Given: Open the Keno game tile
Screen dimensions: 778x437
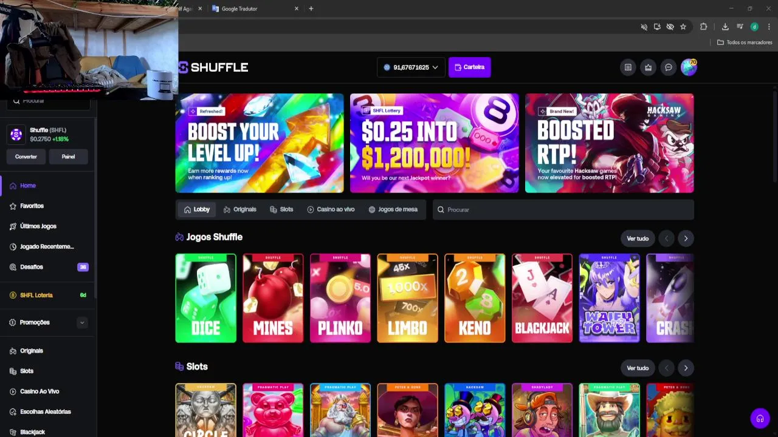Looking at the screenshot, I should point(475,298).
